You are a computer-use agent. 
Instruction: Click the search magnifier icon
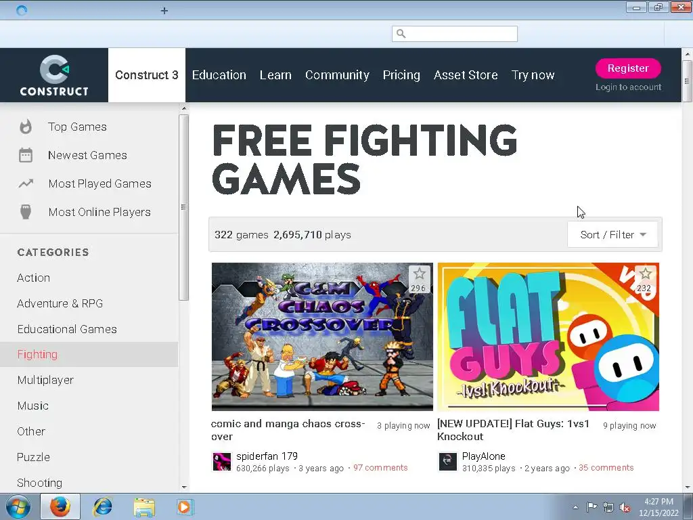point(401,34)
